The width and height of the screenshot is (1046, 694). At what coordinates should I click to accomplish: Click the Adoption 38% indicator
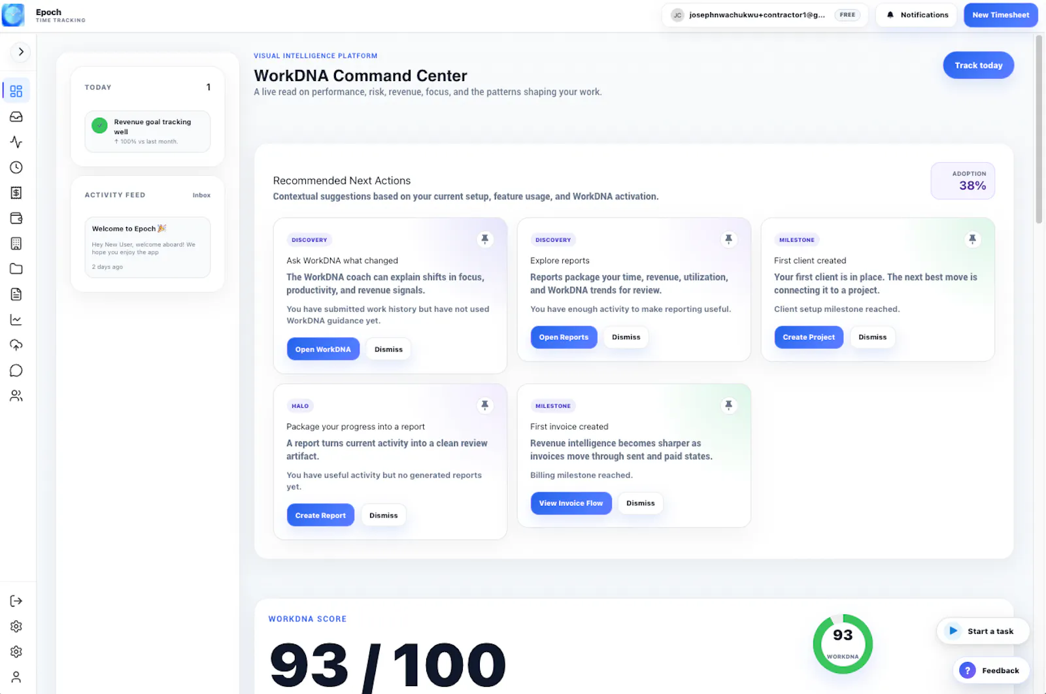963,181
